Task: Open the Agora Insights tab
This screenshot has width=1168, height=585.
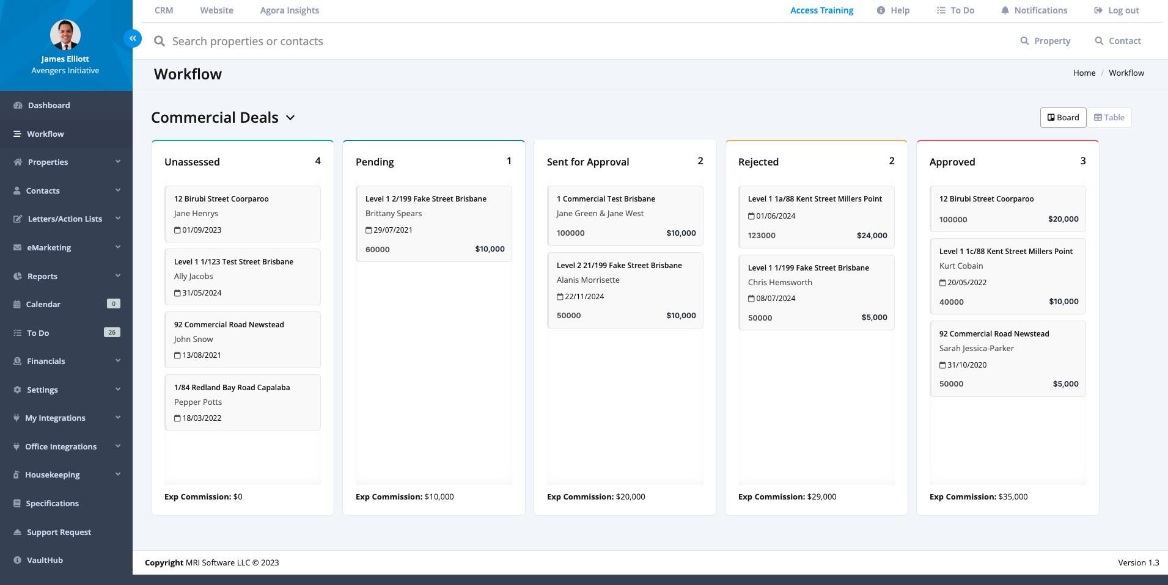Action: pyautogui.click(x=290, y=10)
